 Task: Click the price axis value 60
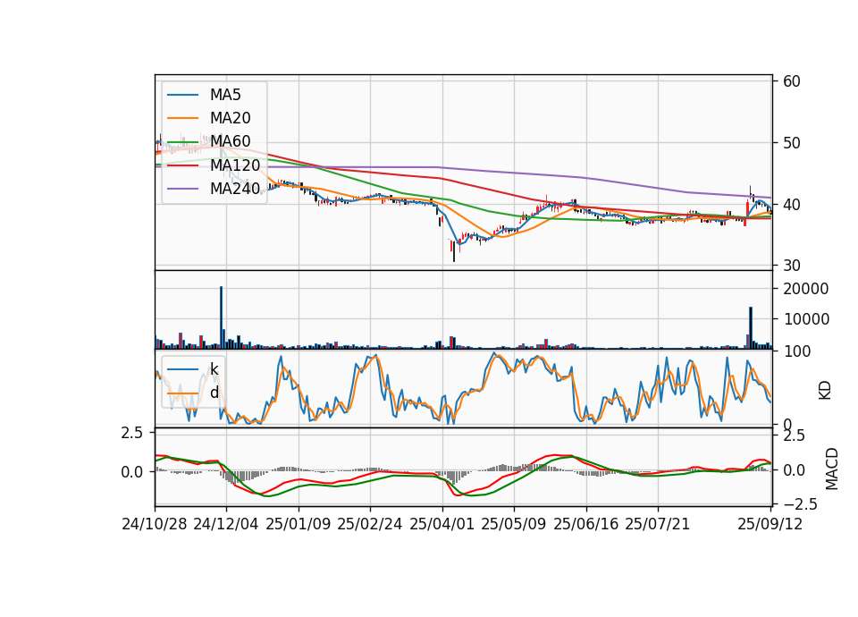pyautogui.click(x=792, y=81)
